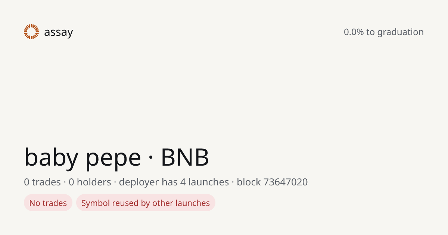Click block 73647020 in the stats line
448x235 pixels.
(272, 182)
